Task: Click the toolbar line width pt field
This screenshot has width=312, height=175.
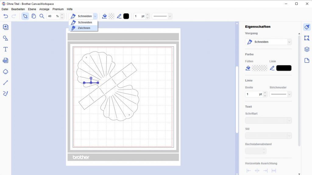Action: pos(139,16)
